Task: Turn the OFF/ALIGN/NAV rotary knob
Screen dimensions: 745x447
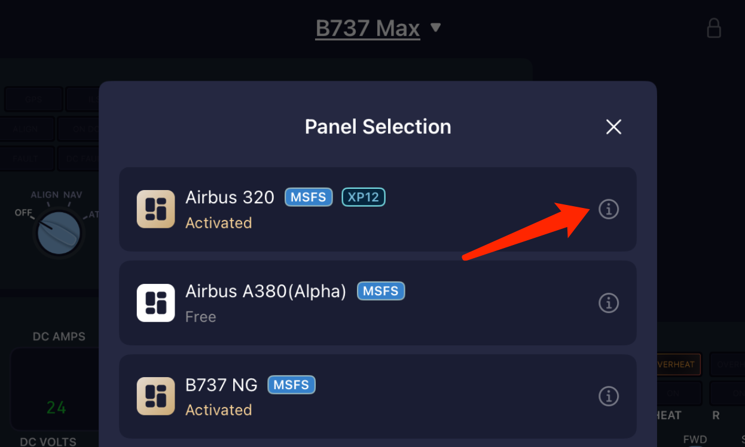Action: coord(59,233)
